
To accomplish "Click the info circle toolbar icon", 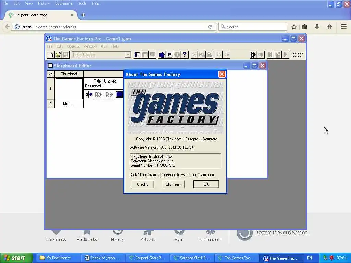I will tap(177, 55).
